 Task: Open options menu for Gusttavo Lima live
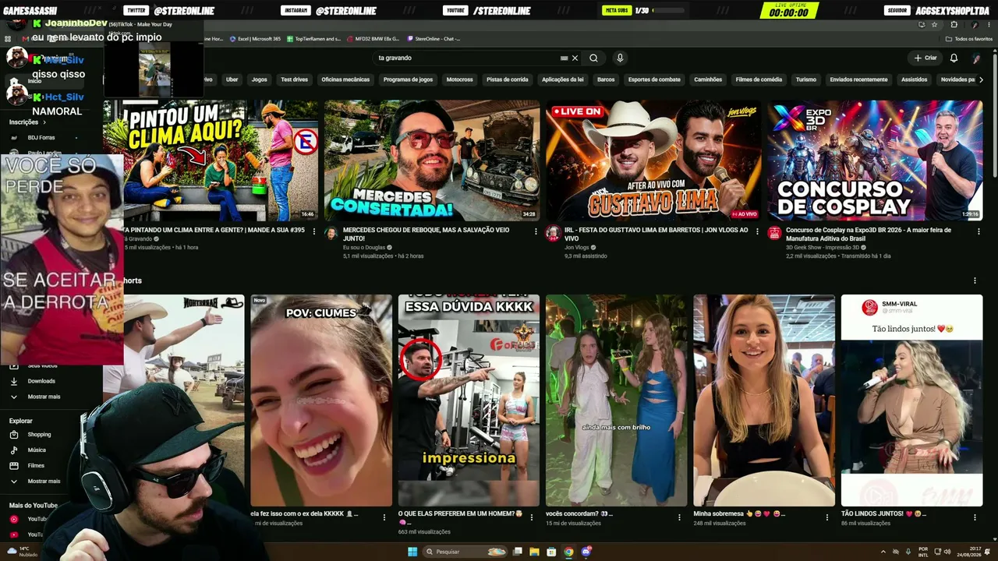tap(757, 231)
